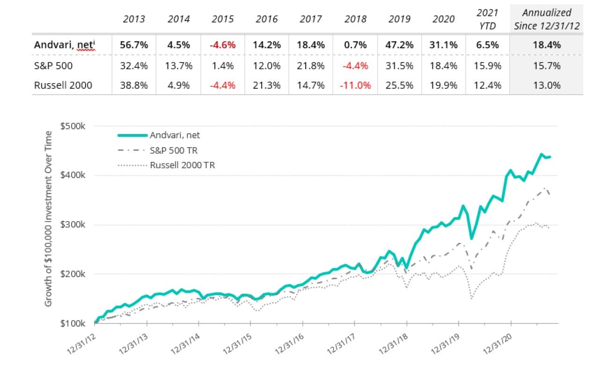Select the 2013 column header
The image size is (615, 368).
click(x=134, y=19)
